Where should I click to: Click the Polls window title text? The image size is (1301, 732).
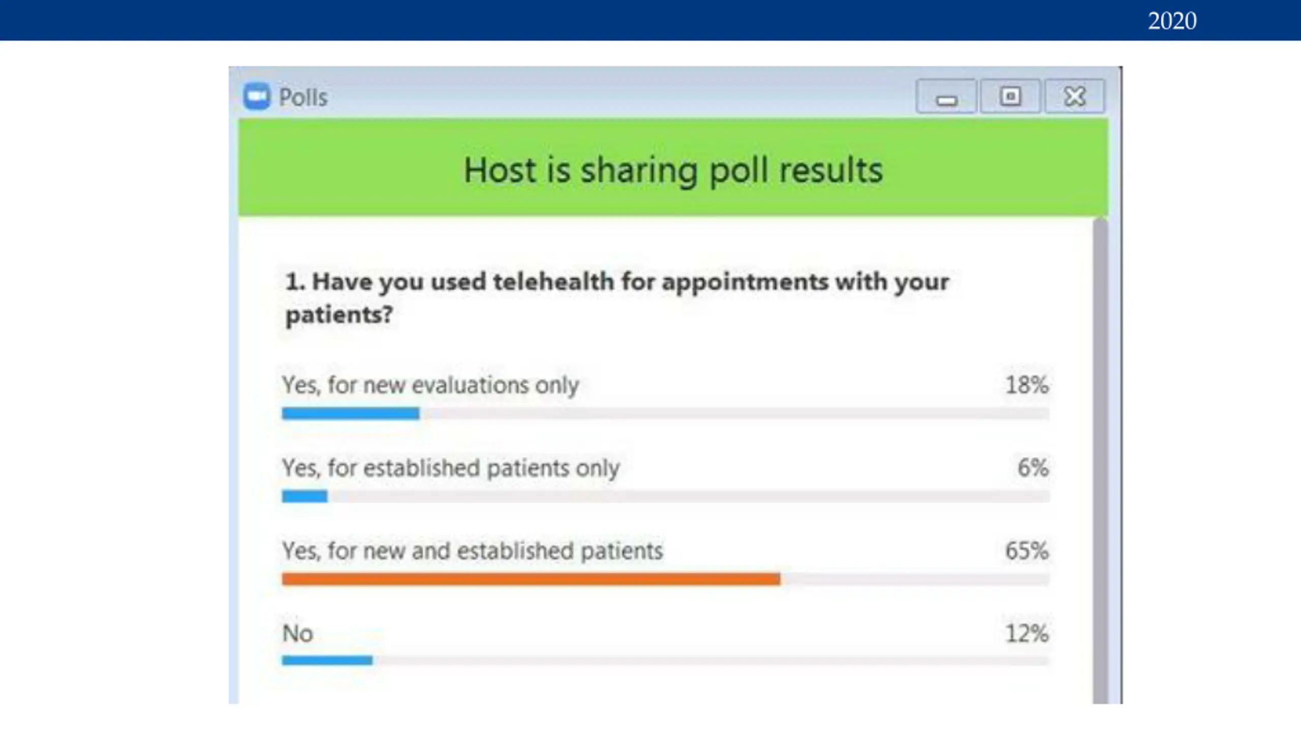tap(303, 97)
